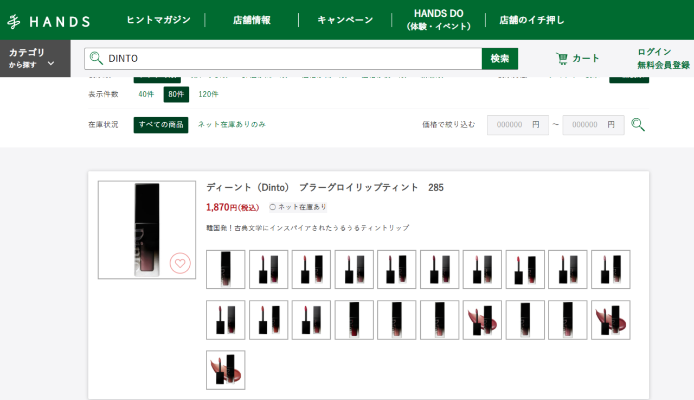Select the すべての商品 stock filter

coord(161,125)
